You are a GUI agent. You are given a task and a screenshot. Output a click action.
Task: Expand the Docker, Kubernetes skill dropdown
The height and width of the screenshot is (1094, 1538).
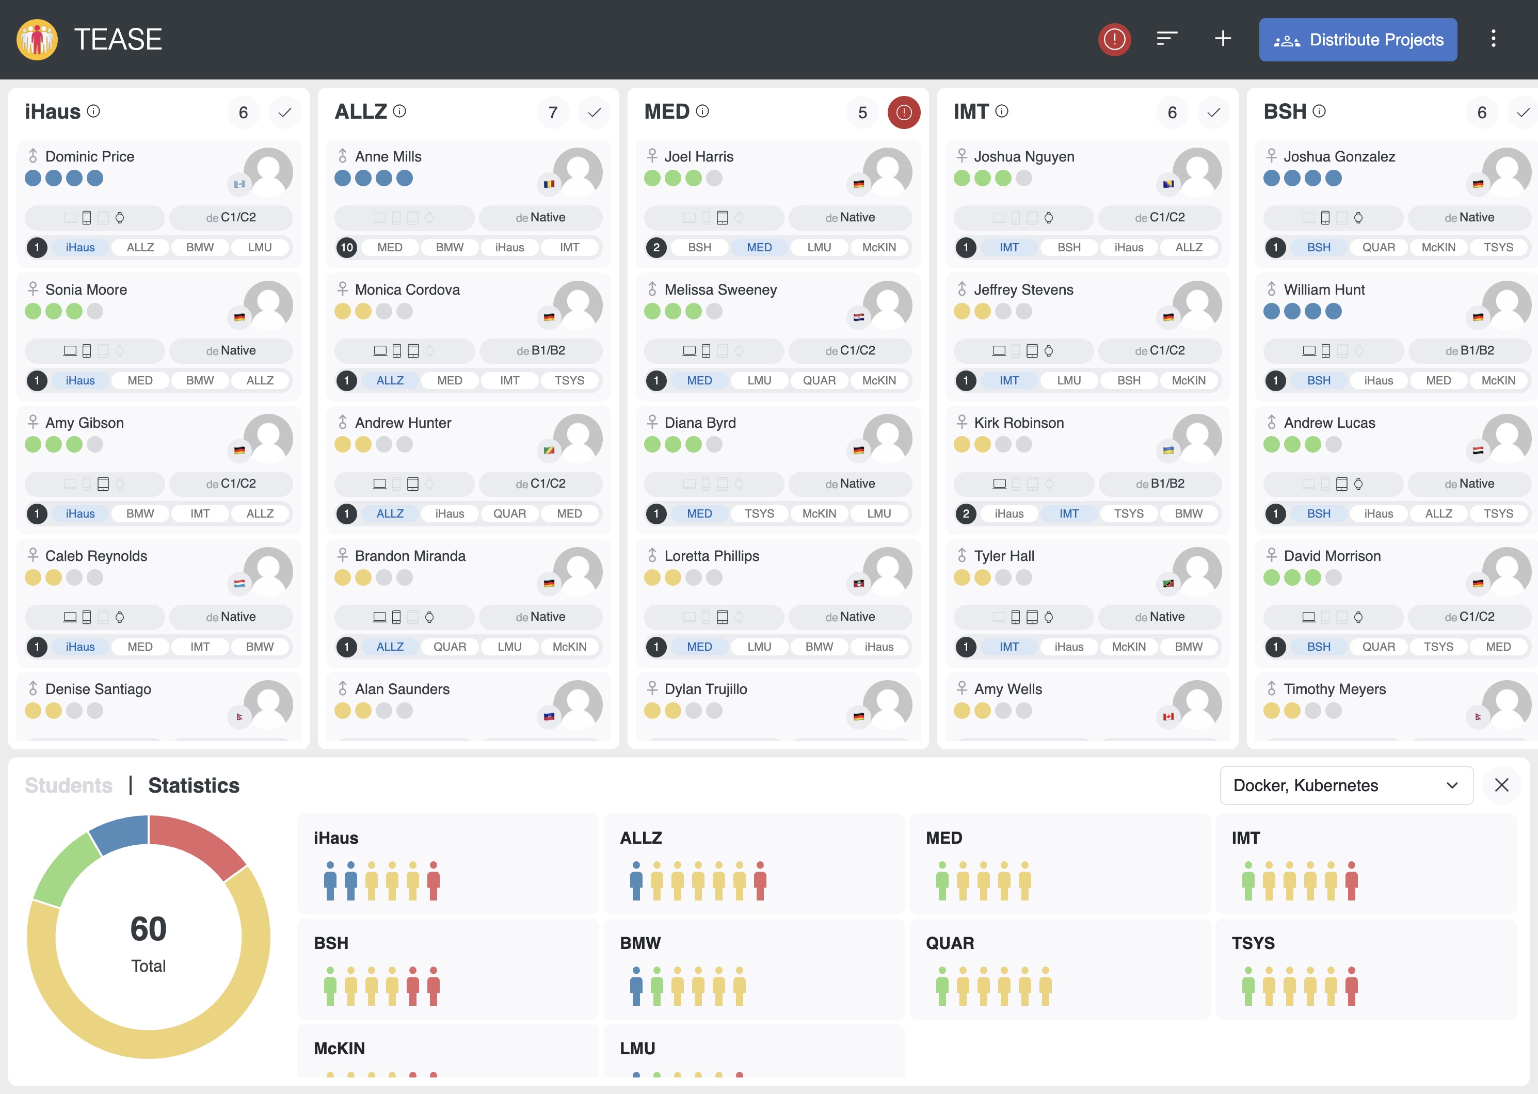click(x=1345, y=785)
